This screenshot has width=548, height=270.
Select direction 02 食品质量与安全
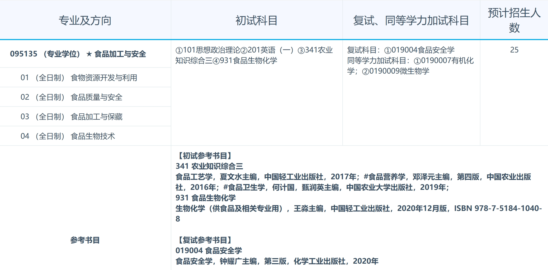pos(75,97)
